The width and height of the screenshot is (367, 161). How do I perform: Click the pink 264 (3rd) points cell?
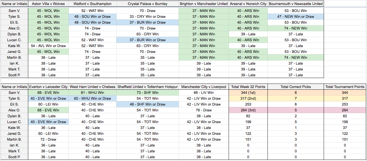pyautogui.click(x=248, y=110)
